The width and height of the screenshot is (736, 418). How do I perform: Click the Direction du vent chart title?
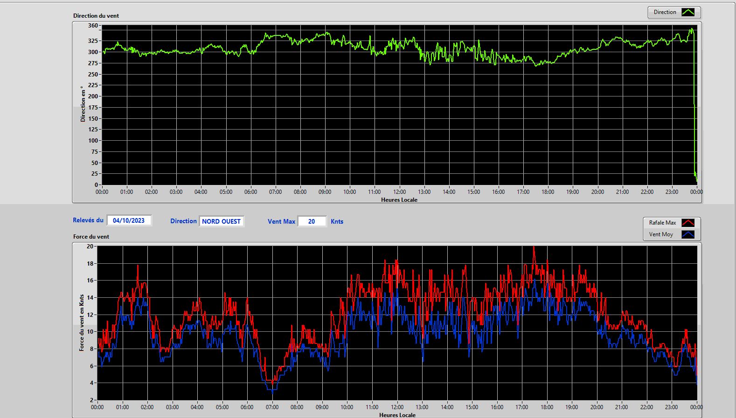click(x=96, y=15)
